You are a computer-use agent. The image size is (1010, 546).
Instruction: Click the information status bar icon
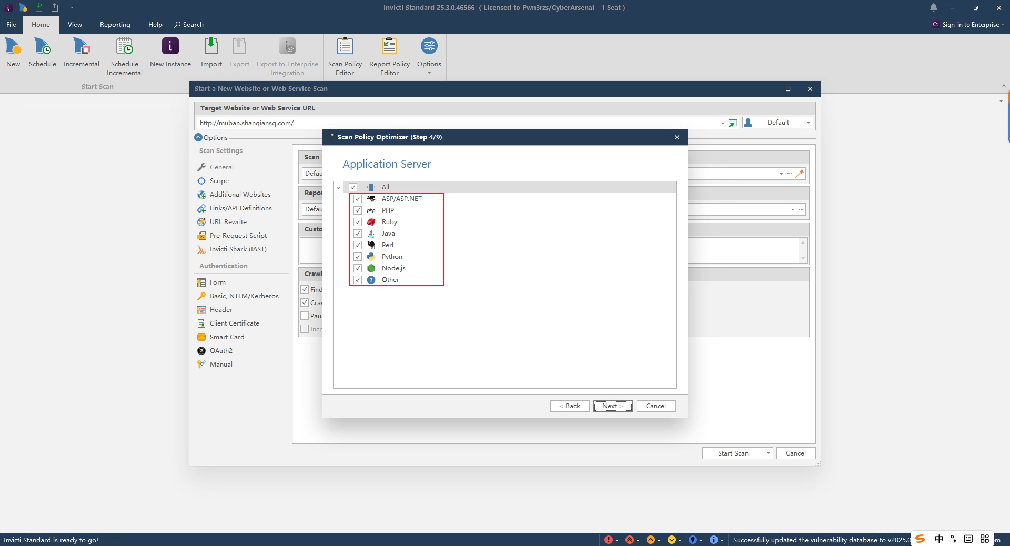point(714,540)
